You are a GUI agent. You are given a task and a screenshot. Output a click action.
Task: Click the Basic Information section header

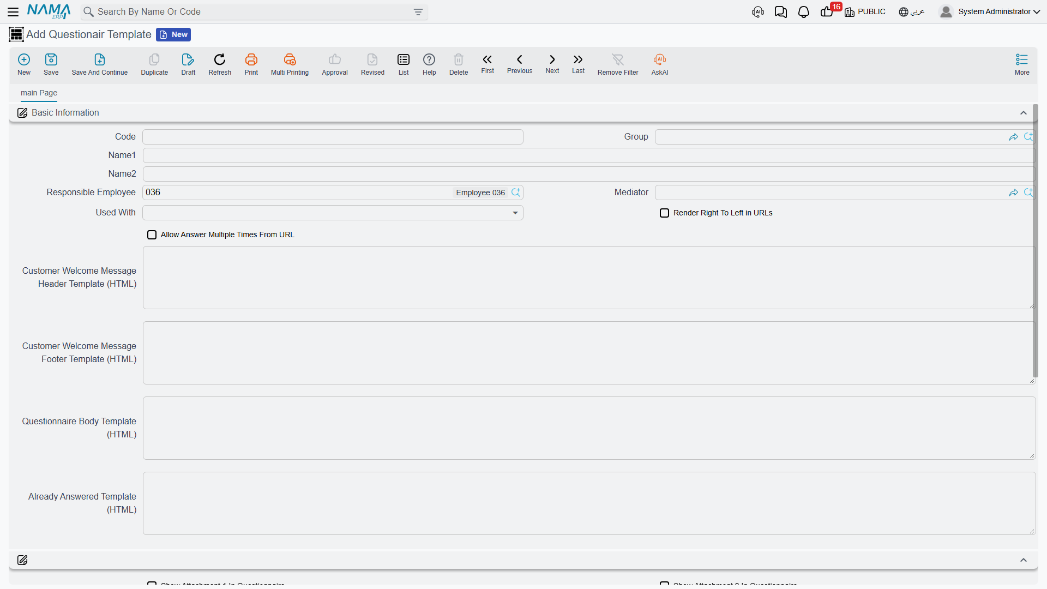click(x=523, y=113)
